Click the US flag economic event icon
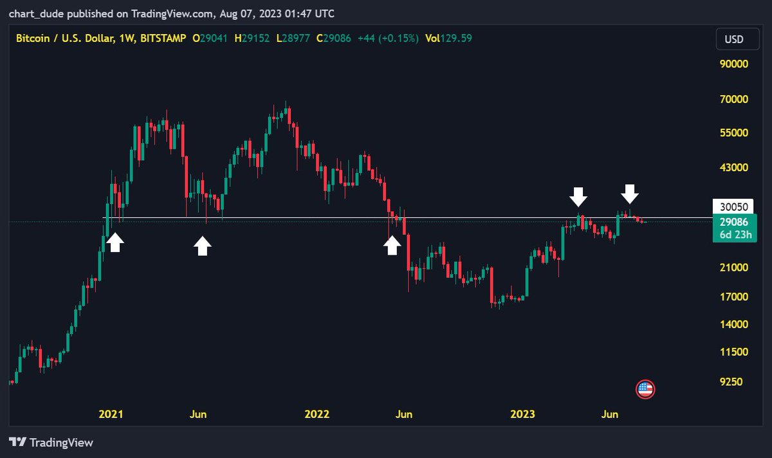 coord(645,389)
